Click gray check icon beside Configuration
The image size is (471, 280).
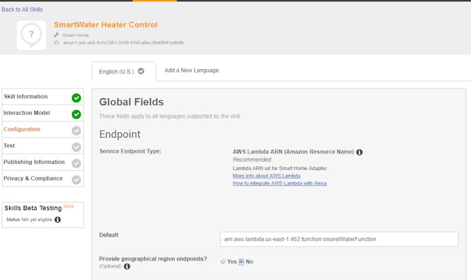[x=76, y=131]
